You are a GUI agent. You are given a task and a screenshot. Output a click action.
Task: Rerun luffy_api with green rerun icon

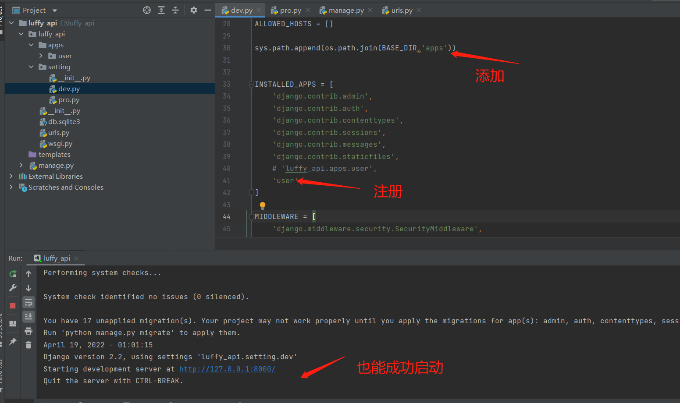point(13,274)
